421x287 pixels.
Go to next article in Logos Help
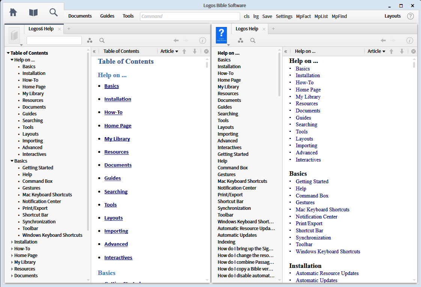[402, 51]
